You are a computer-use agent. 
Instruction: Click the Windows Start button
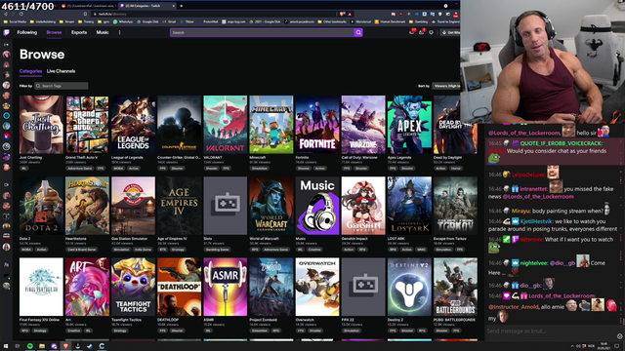[6, 346]
